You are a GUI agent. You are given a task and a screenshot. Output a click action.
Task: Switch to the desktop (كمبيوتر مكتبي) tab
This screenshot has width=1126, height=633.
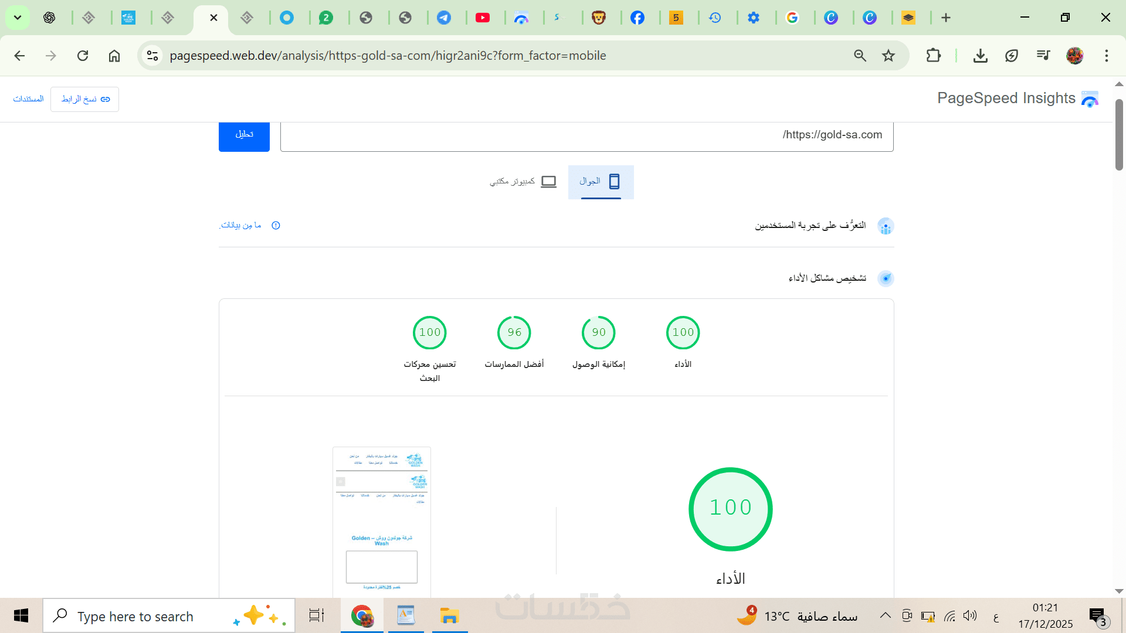(x=523, y=182)
